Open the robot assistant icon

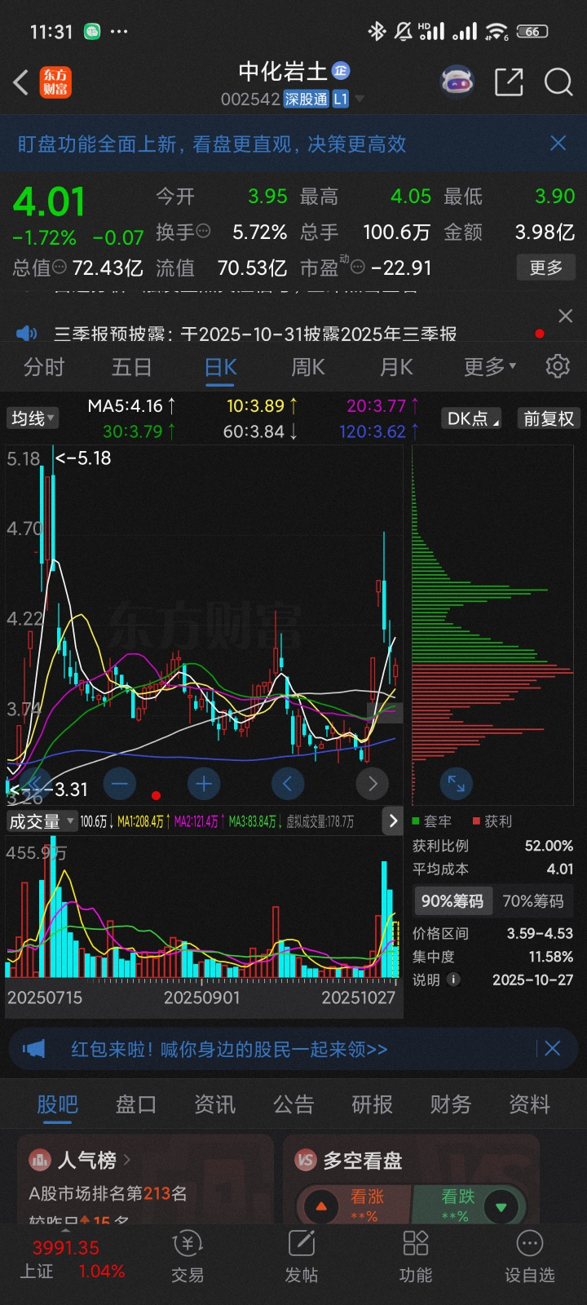tap(457, 82)
